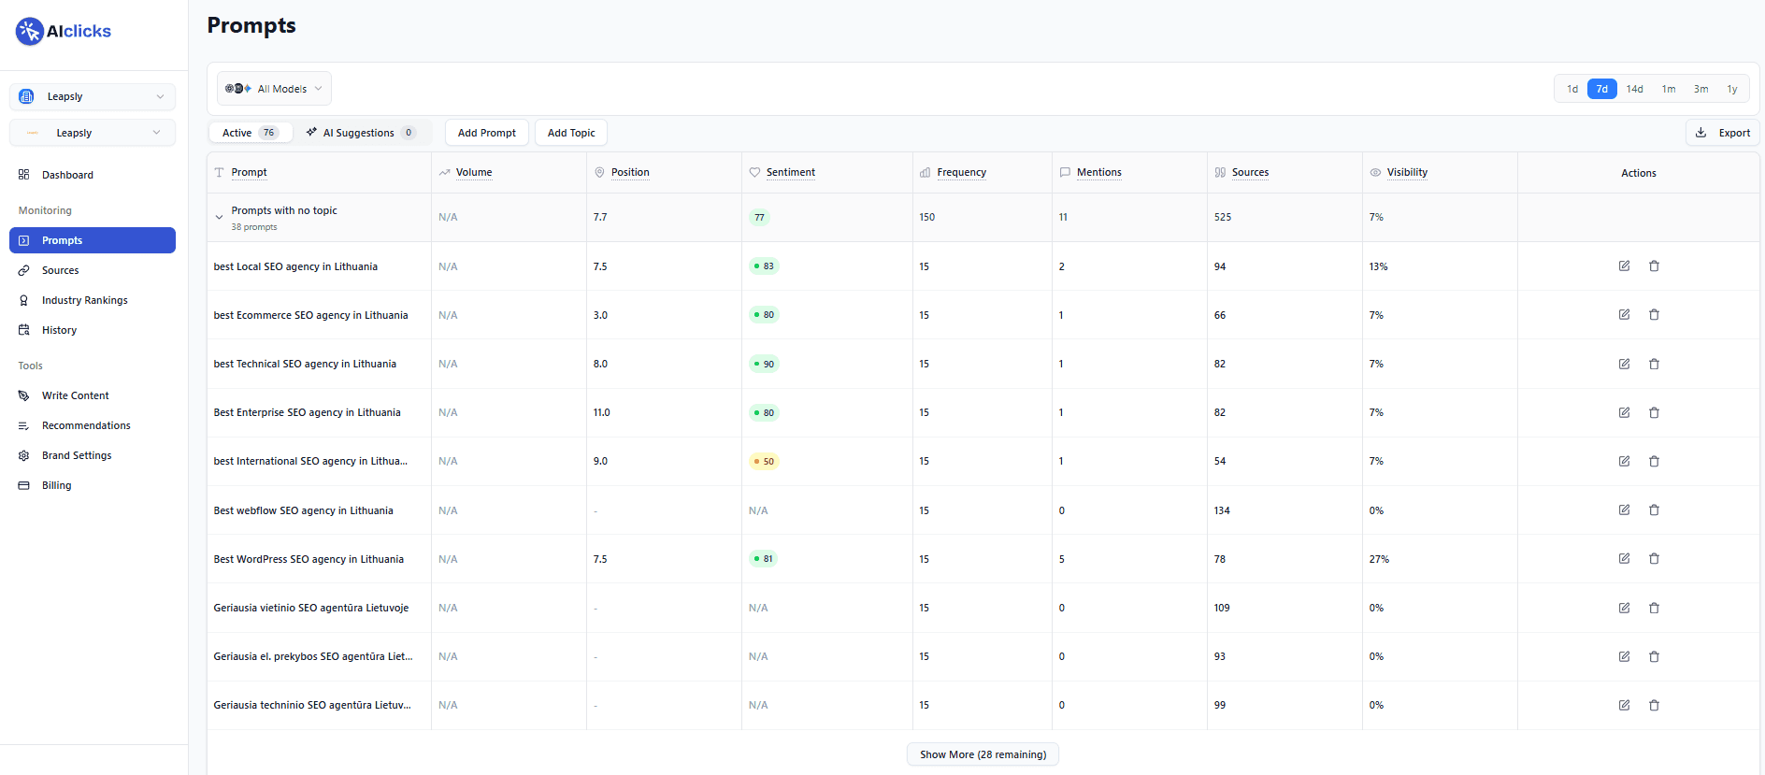
Task: Edit the 'best Ecommerce SEO agency in Lithuania' prompt
Action: point(1625,315)
